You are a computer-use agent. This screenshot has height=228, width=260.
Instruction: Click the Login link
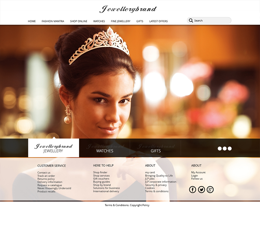coord(195,176)
